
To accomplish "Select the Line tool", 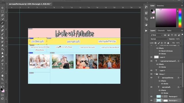I will coord(2,72).
